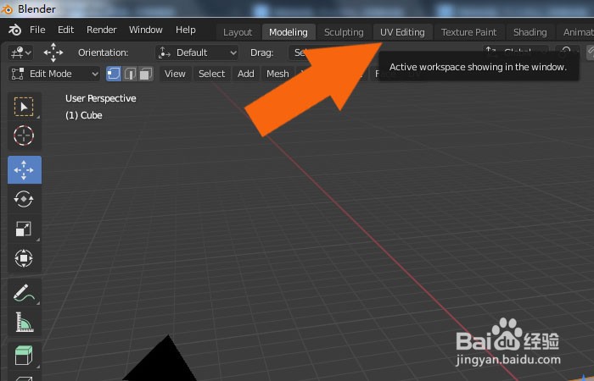
Task: Open the Window menu
Action: (146, 30)
